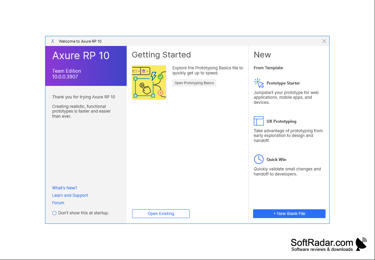Image resolution: width=375 pixels, height=260 pixels.
Task: Click the Axure logo in title bar
Action: pos(53,41)
